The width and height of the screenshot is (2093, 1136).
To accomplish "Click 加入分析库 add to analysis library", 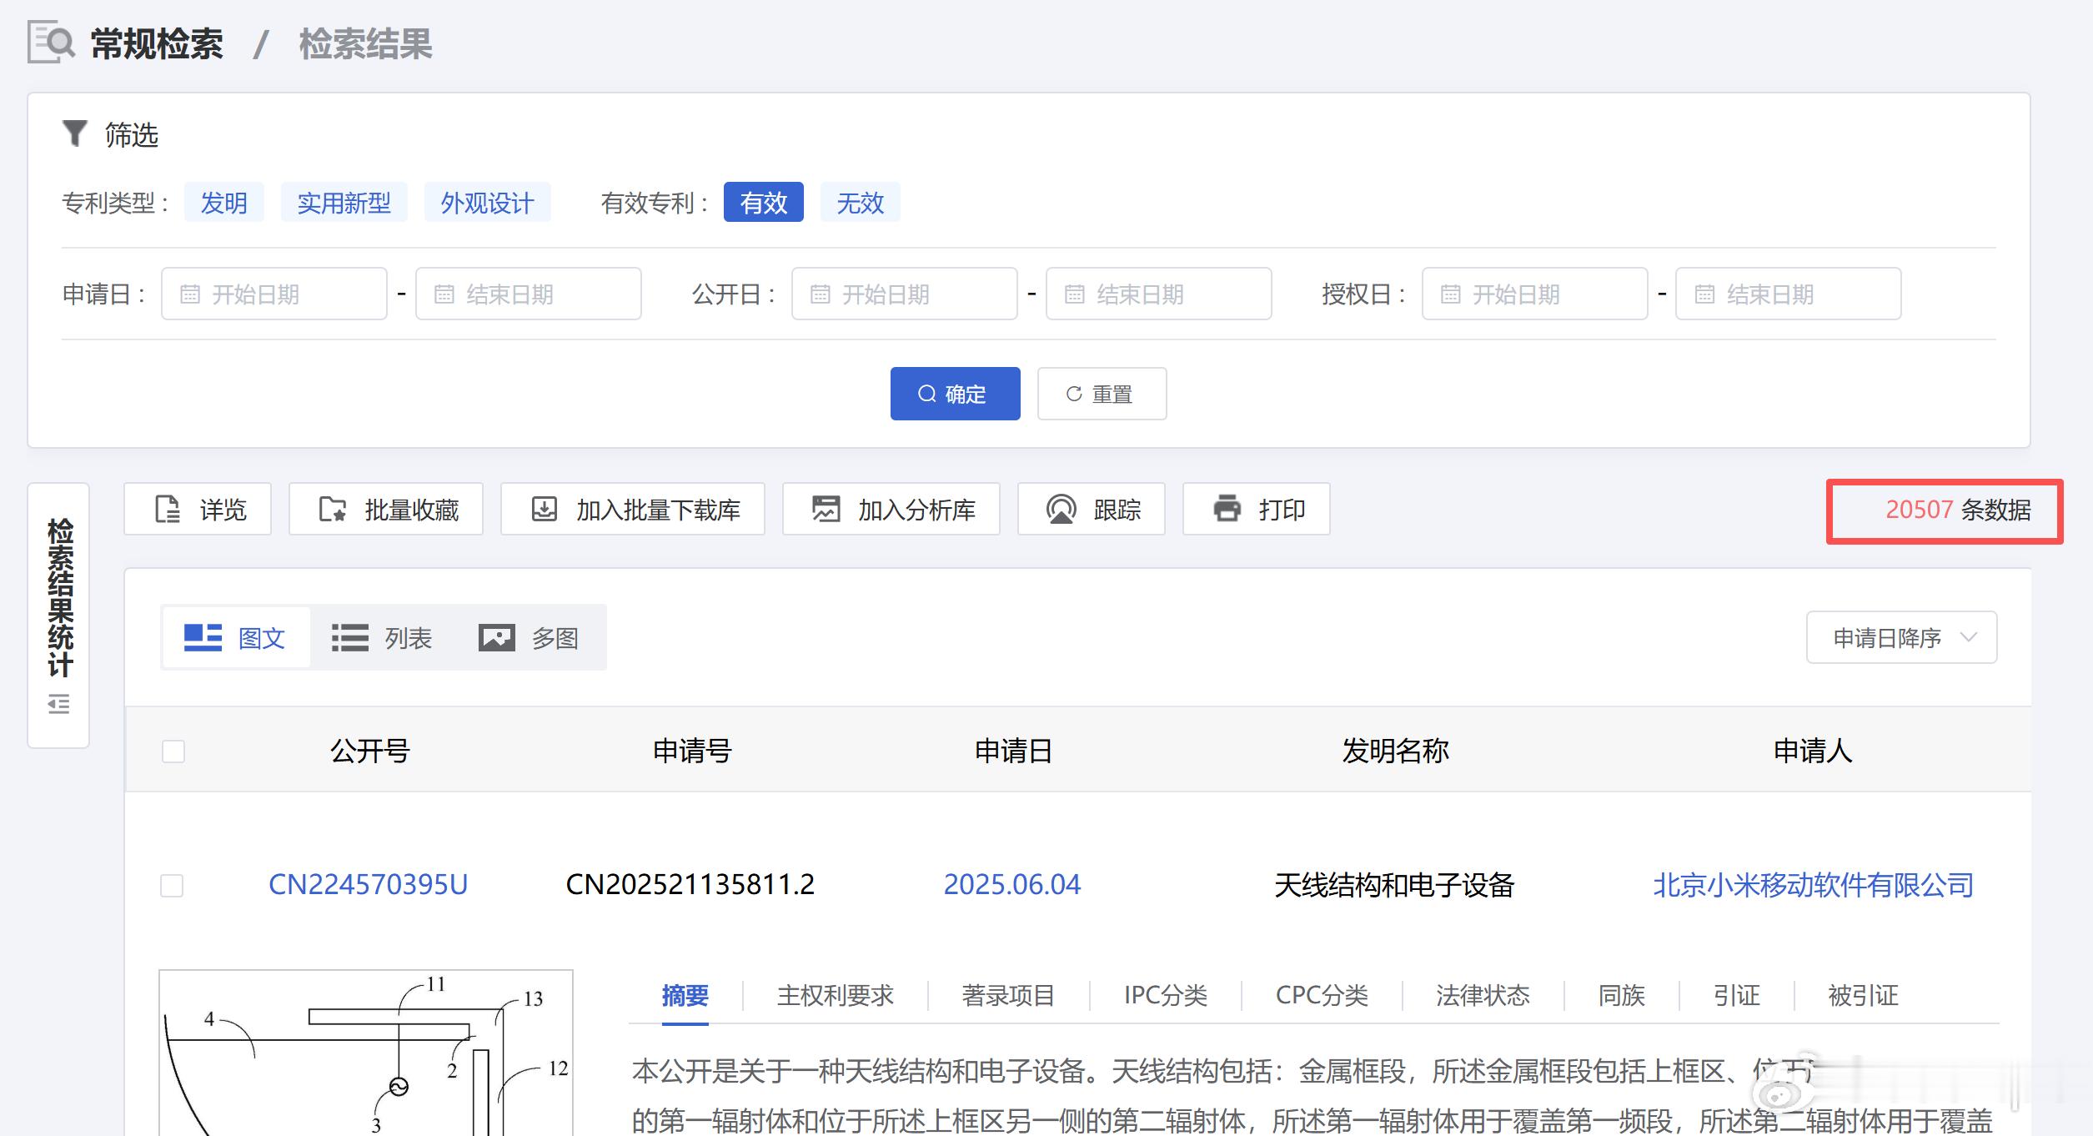I will point(891,509).
